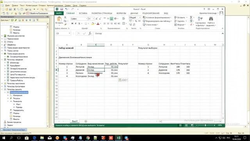This screenshot has width=250, height=141.
Task: Switch to the ВСТАВКА ribbon tab
Action: [x=83, y=13]
